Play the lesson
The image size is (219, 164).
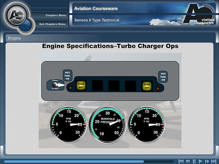click(200, 161)
